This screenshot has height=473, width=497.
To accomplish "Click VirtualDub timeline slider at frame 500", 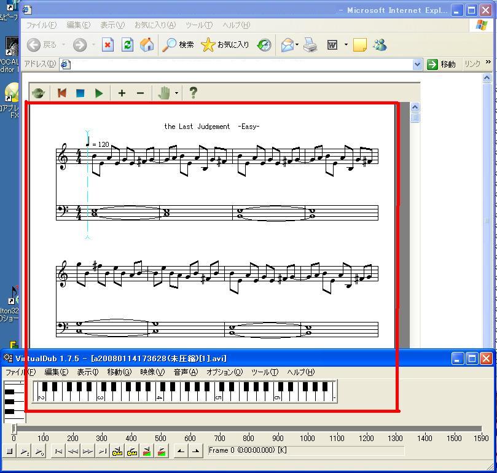I will click(x=160, y=428).
